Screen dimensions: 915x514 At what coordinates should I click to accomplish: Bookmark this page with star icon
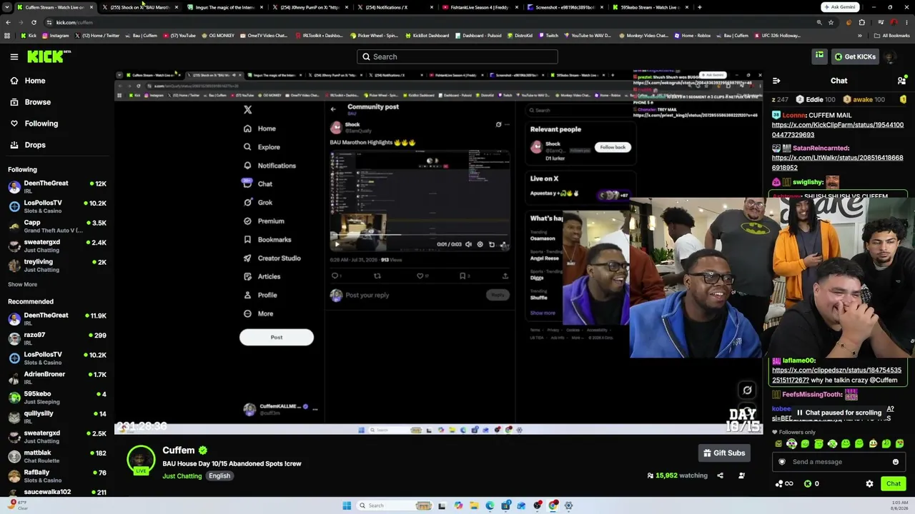tap(831, 22)
